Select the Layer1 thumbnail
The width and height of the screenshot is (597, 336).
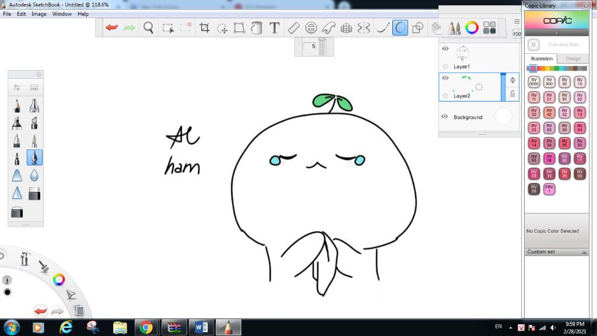(462, 53)
